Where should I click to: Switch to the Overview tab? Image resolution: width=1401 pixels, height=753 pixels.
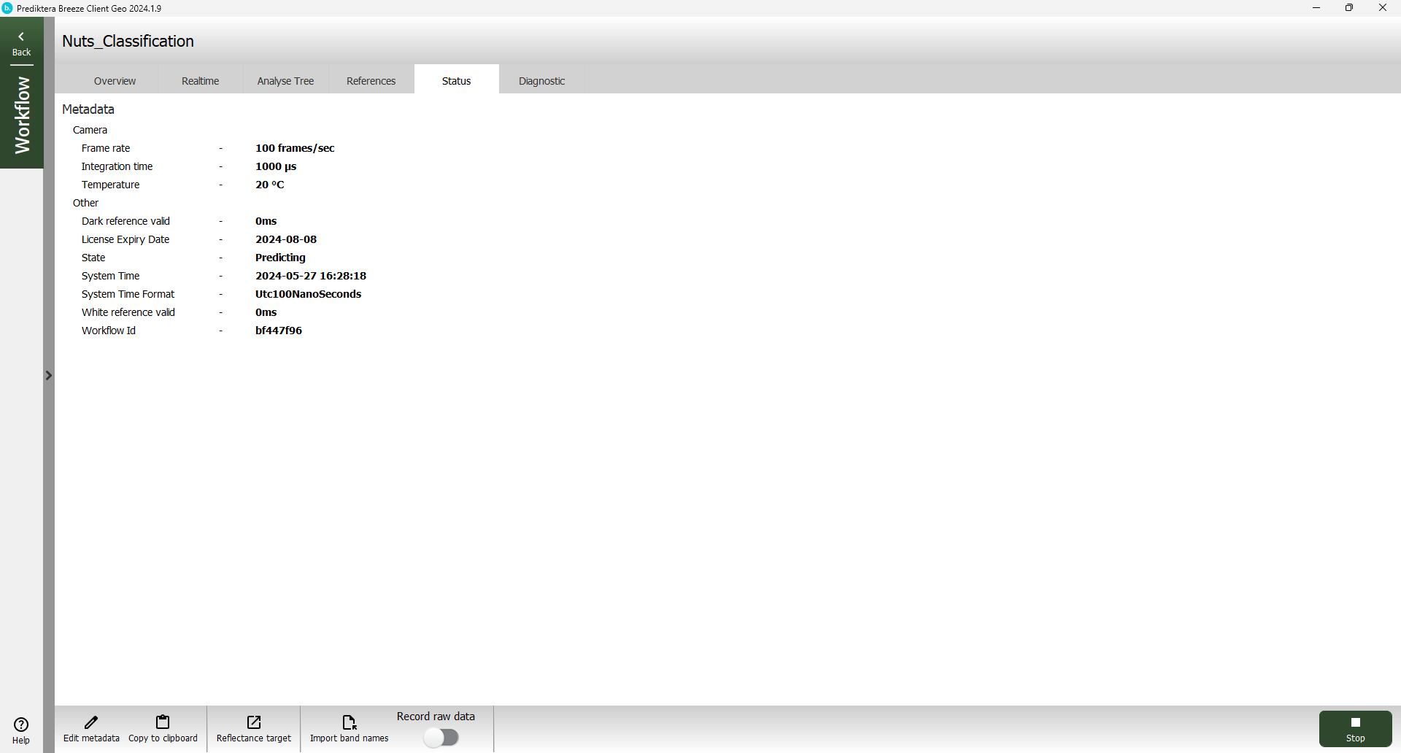(115, 81)
